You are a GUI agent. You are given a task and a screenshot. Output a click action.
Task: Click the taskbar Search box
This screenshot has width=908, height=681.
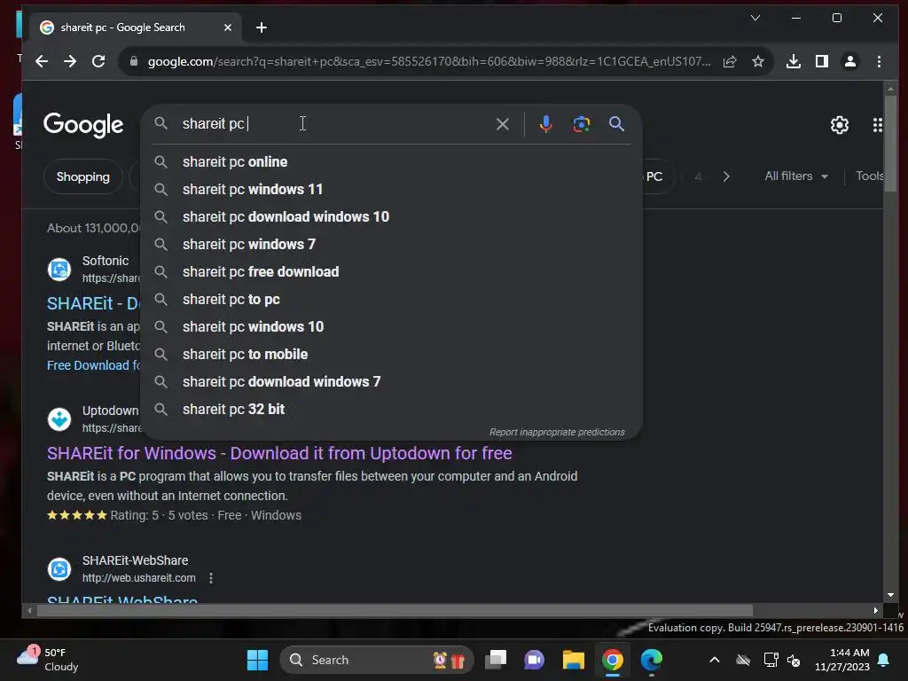click(x=376, y=660)
